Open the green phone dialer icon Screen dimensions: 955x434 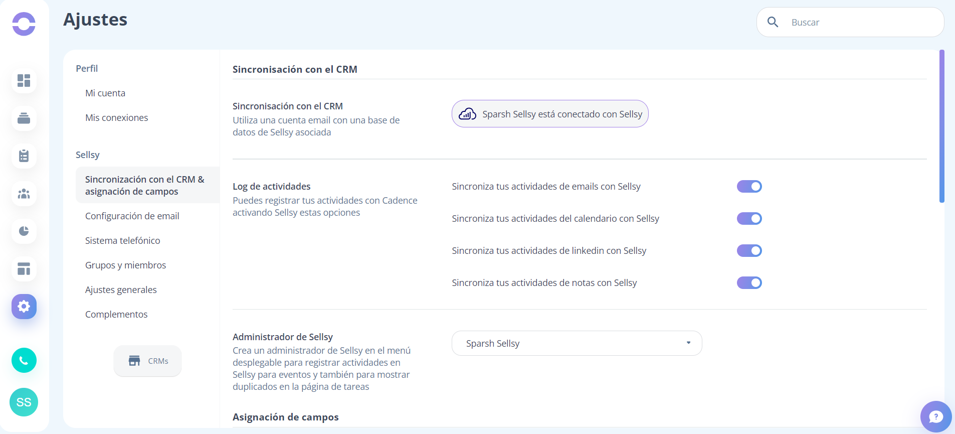[x=24, y=360]
